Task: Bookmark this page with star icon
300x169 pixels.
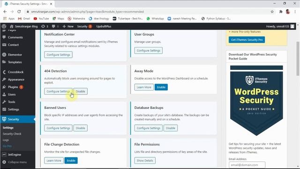Action: click(x=272, y=12)
